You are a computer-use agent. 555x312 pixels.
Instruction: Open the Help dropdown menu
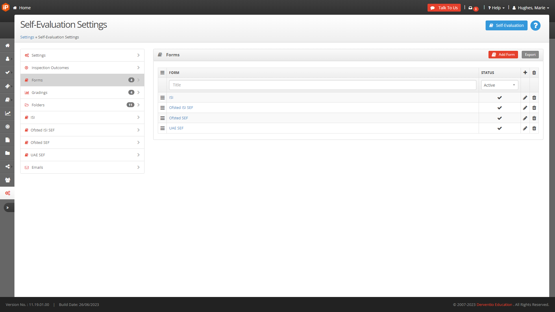click(x=496, y=8)
